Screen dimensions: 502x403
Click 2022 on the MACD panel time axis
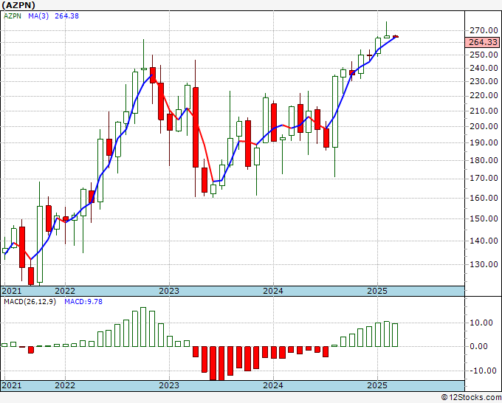tap(65, 385)
